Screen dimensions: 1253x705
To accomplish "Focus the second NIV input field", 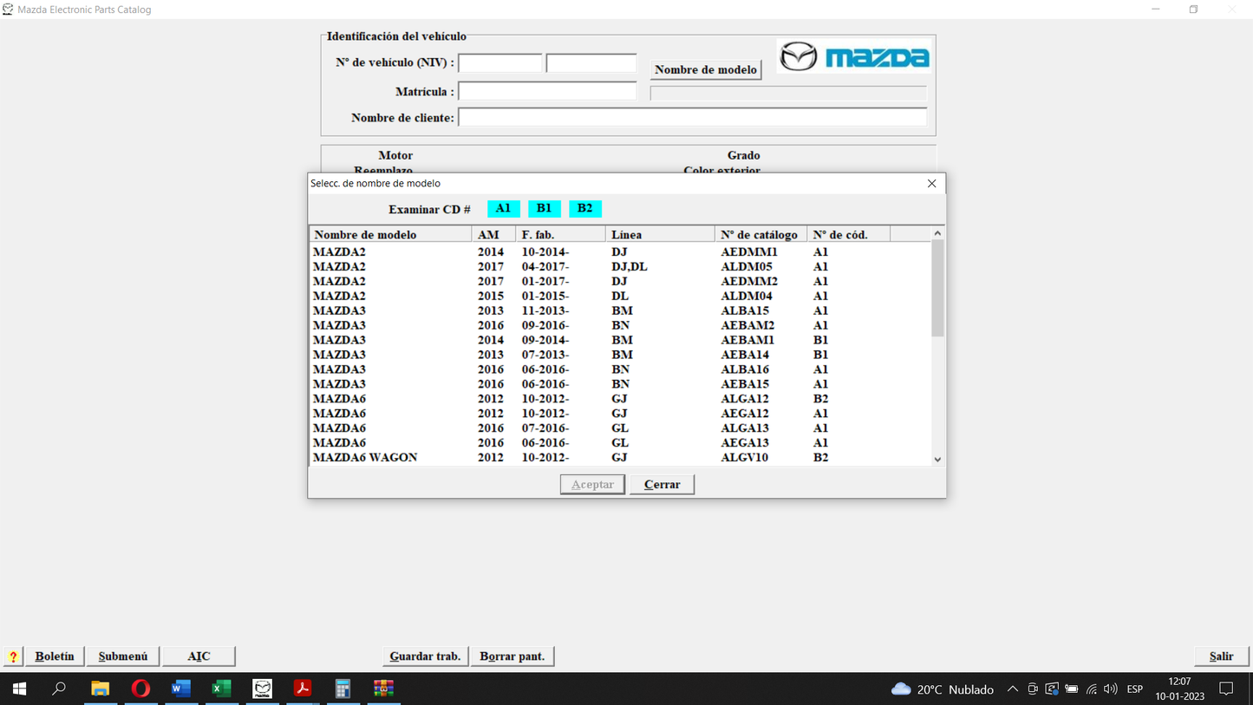I will [x=591, y=62].
